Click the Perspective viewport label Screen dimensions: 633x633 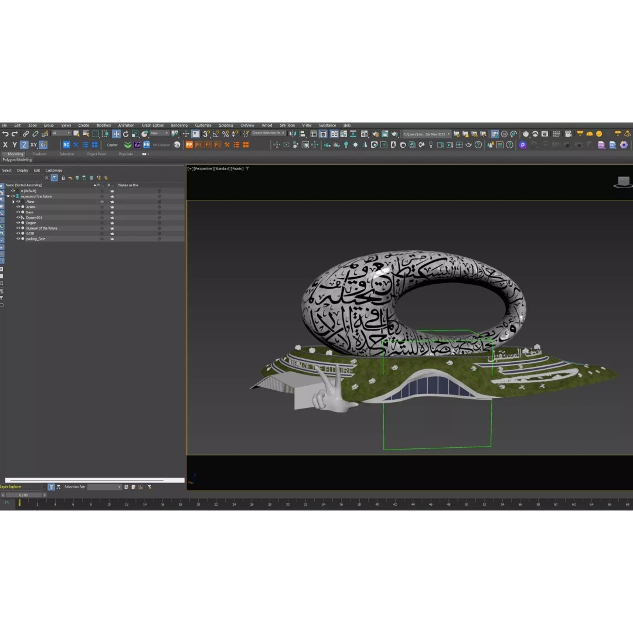[203, 169]
